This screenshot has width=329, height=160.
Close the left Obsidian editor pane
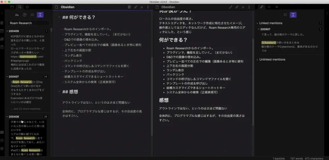(142, 7)
